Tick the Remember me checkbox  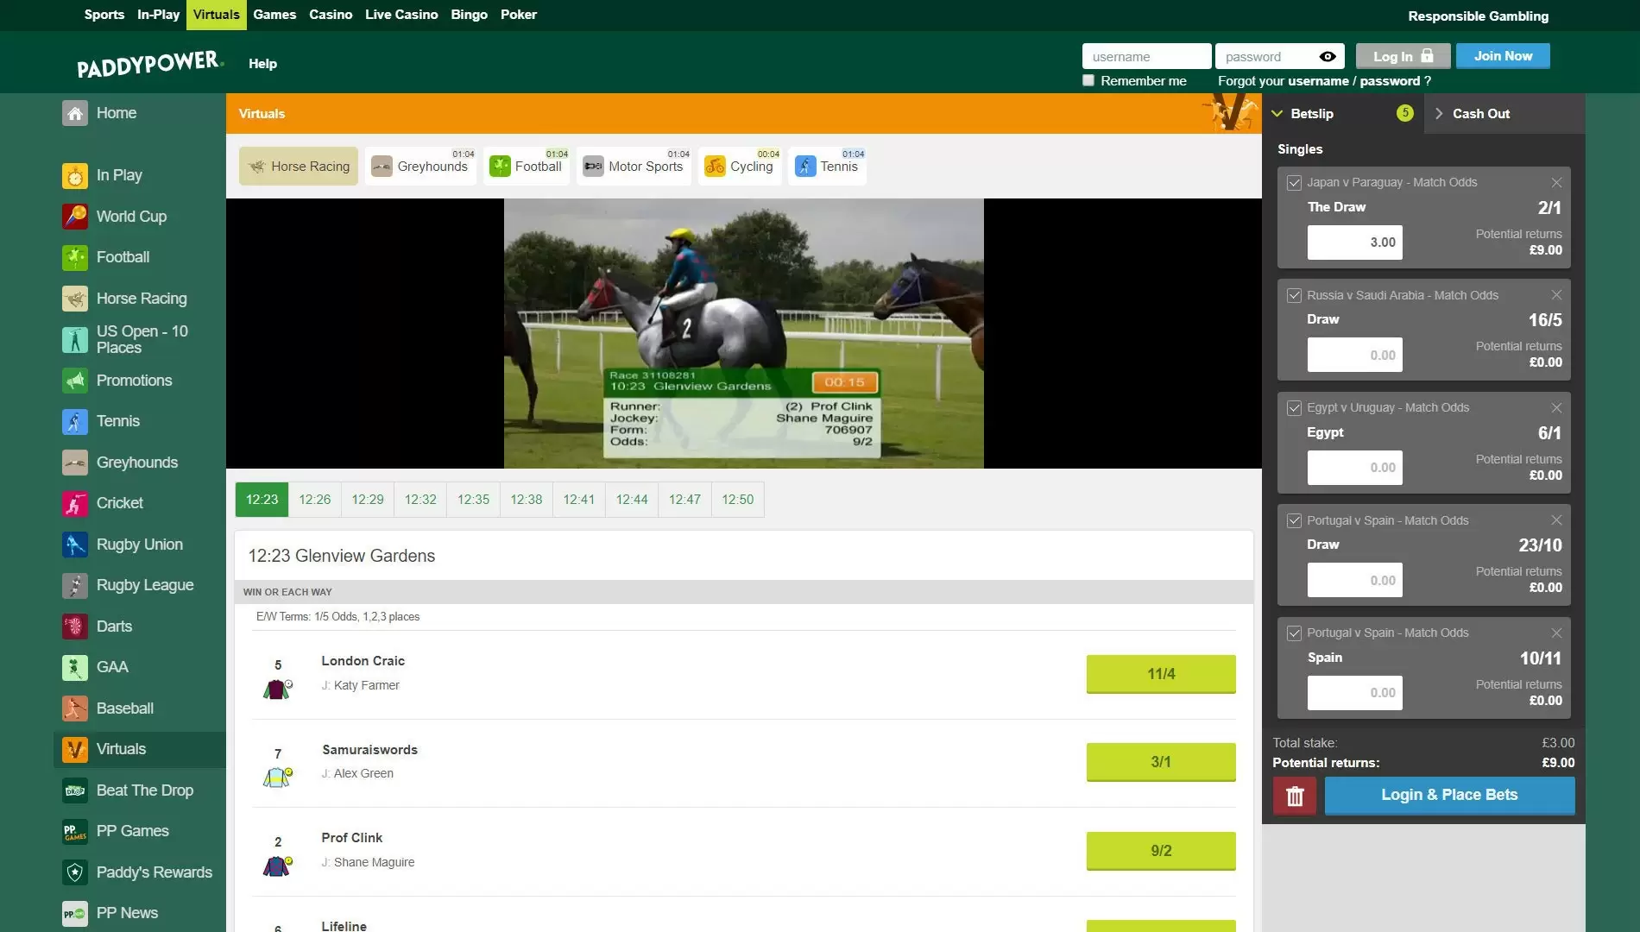click(1088, 80)
